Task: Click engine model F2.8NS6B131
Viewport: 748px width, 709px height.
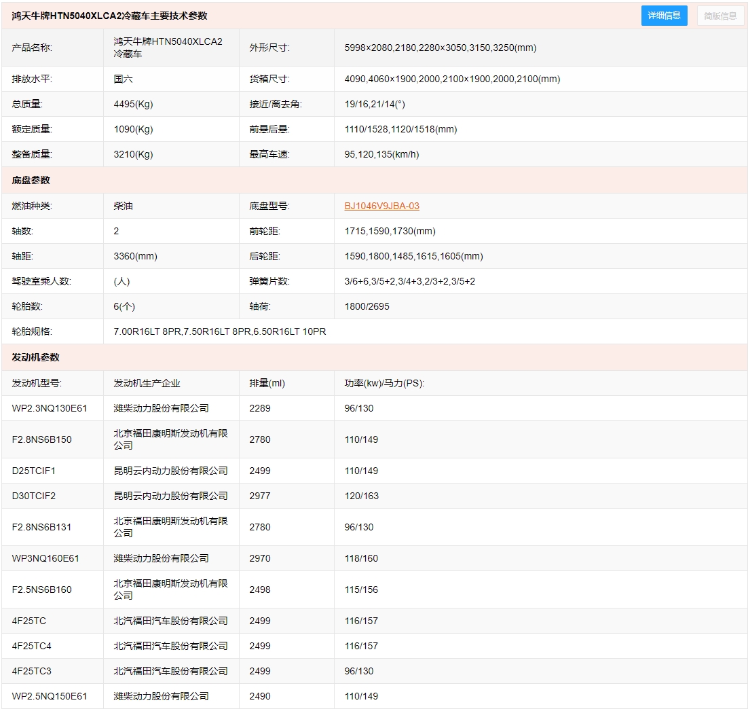Action: click(x=41, y=527)
